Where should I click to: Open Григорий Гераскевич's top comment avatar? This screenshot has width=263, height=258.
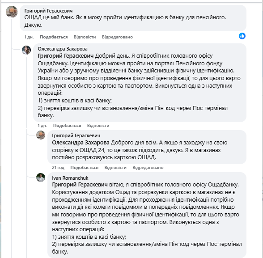tap(12, 12)
